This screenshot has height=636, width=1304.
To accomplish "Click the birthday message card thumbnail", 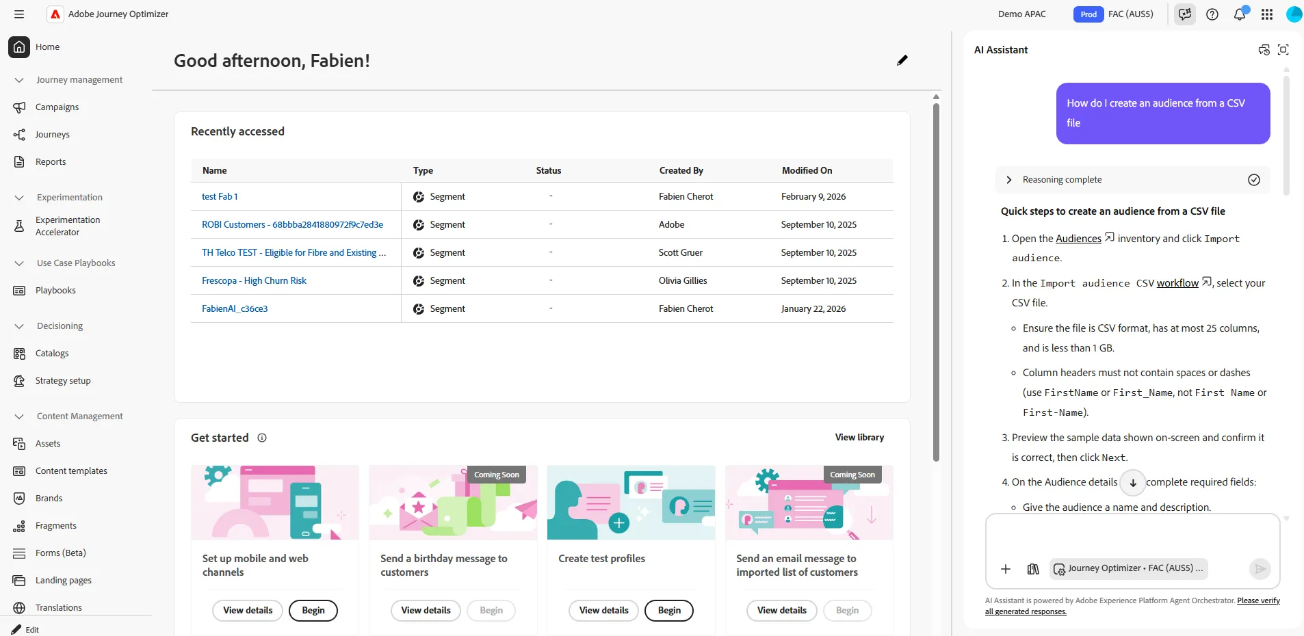I will [x=453, y=503].
